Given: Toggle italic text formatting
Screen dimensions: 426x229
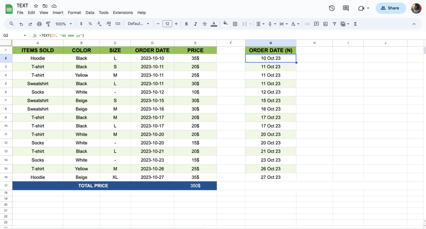Looking at the screenshot, I should (x=196, y=24).
